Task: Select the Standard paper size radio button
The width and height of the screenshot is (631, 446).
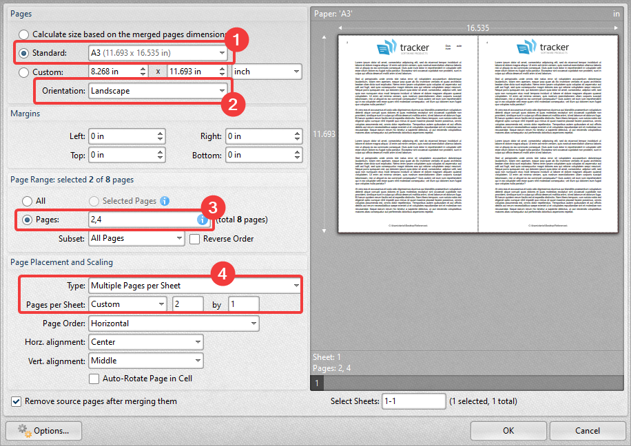Action: [x=25, y=53]
